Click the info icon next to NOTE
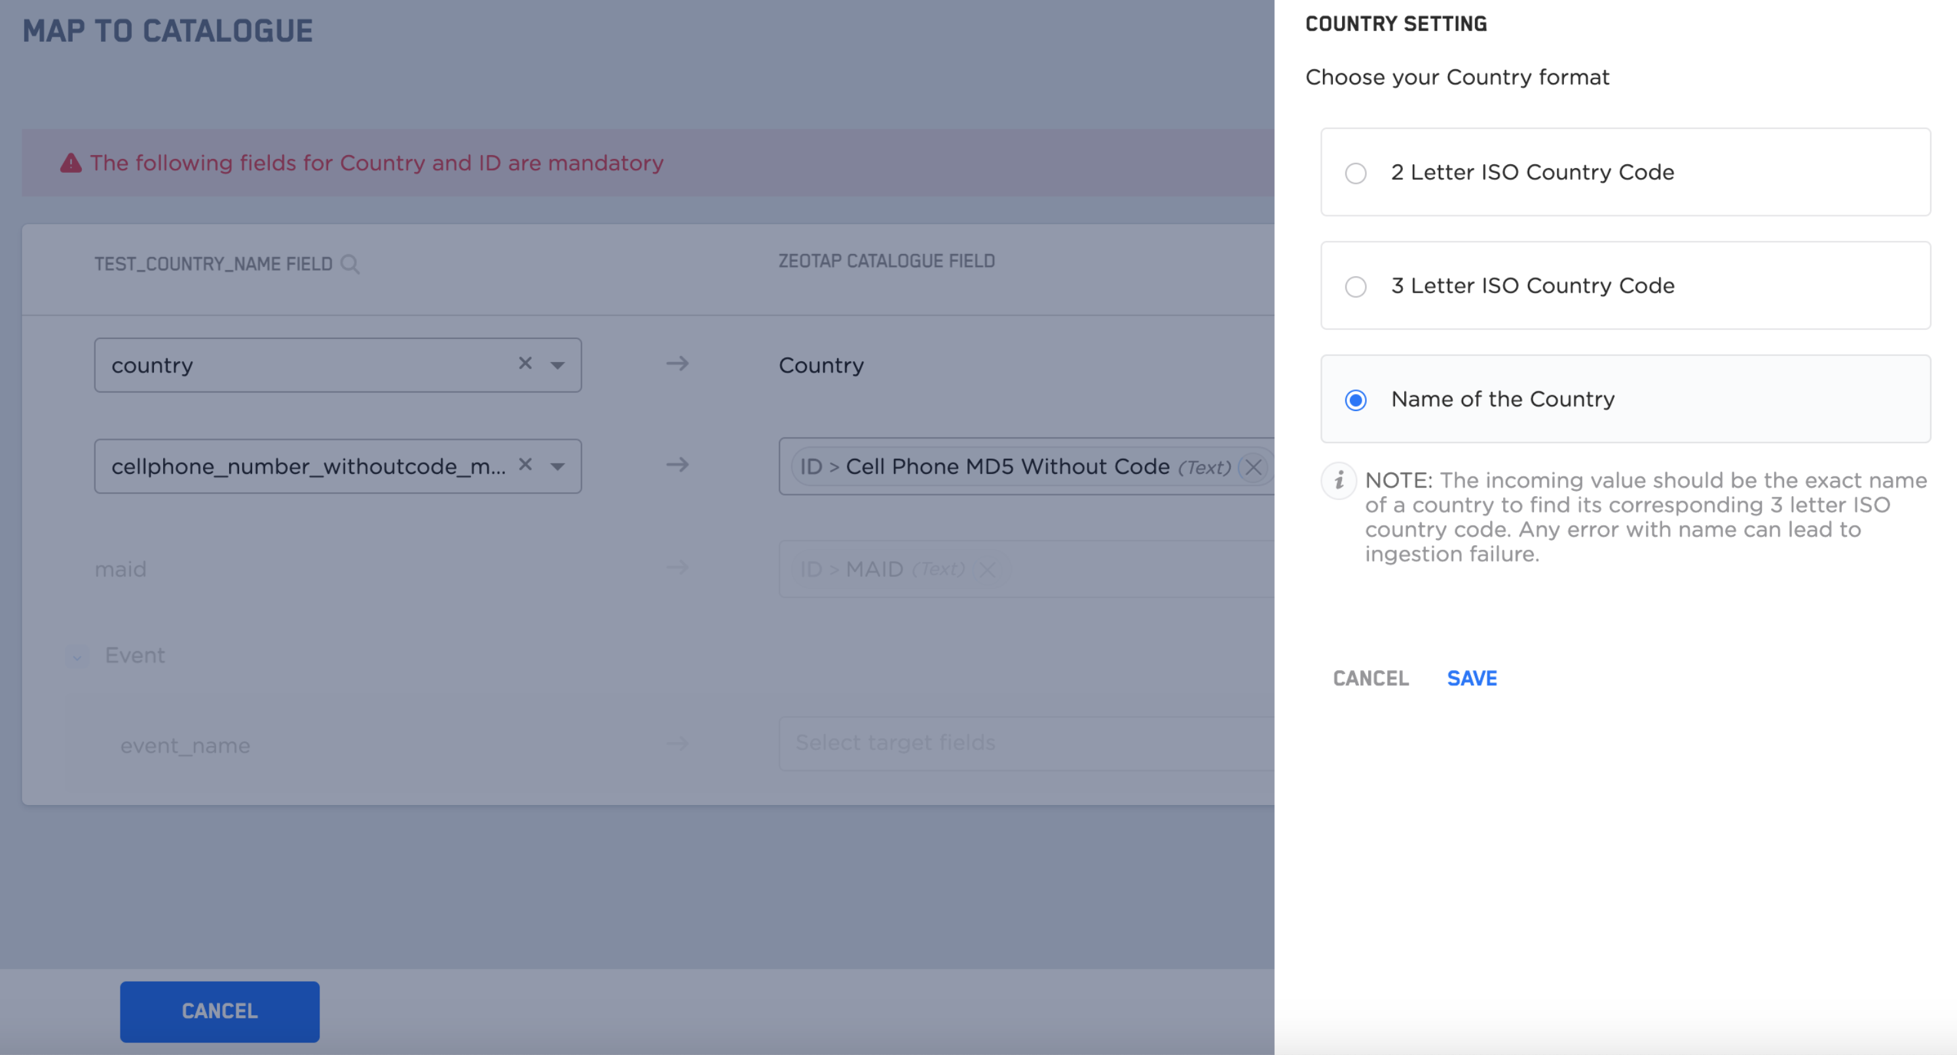 (x=1339, y=481)
